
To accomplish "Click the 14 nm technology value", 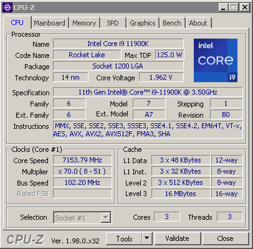I will click(x=70, y=77).
